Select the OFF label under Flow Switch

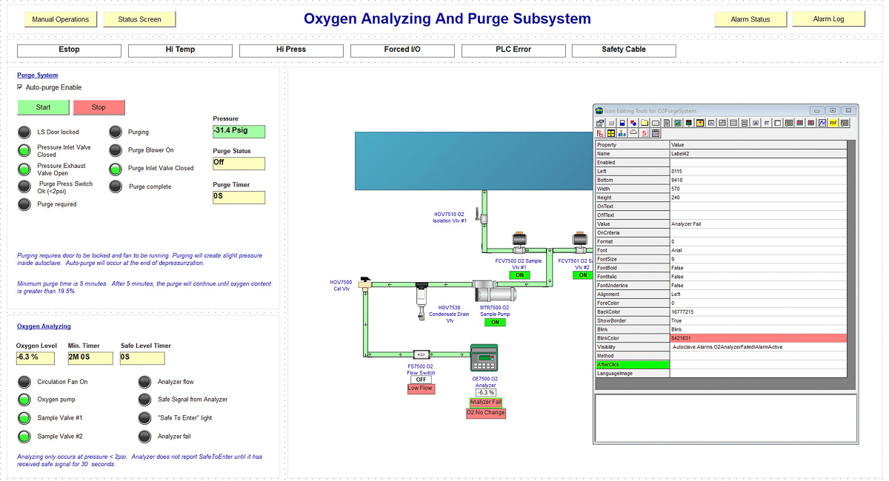(421, 380)
